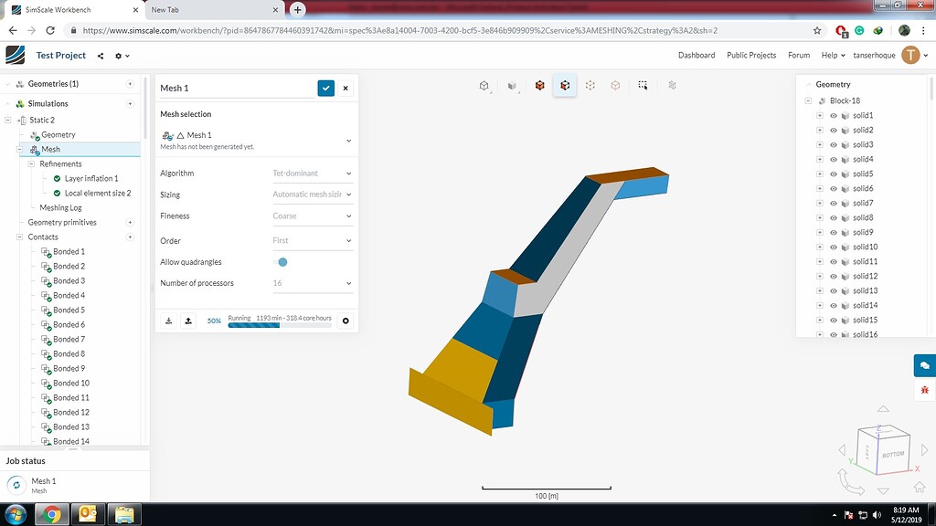This screenshot has height=526, width=936.
Task: Open the Algorithm dropdown showing Tet-dominant
Action: [311, 173]
